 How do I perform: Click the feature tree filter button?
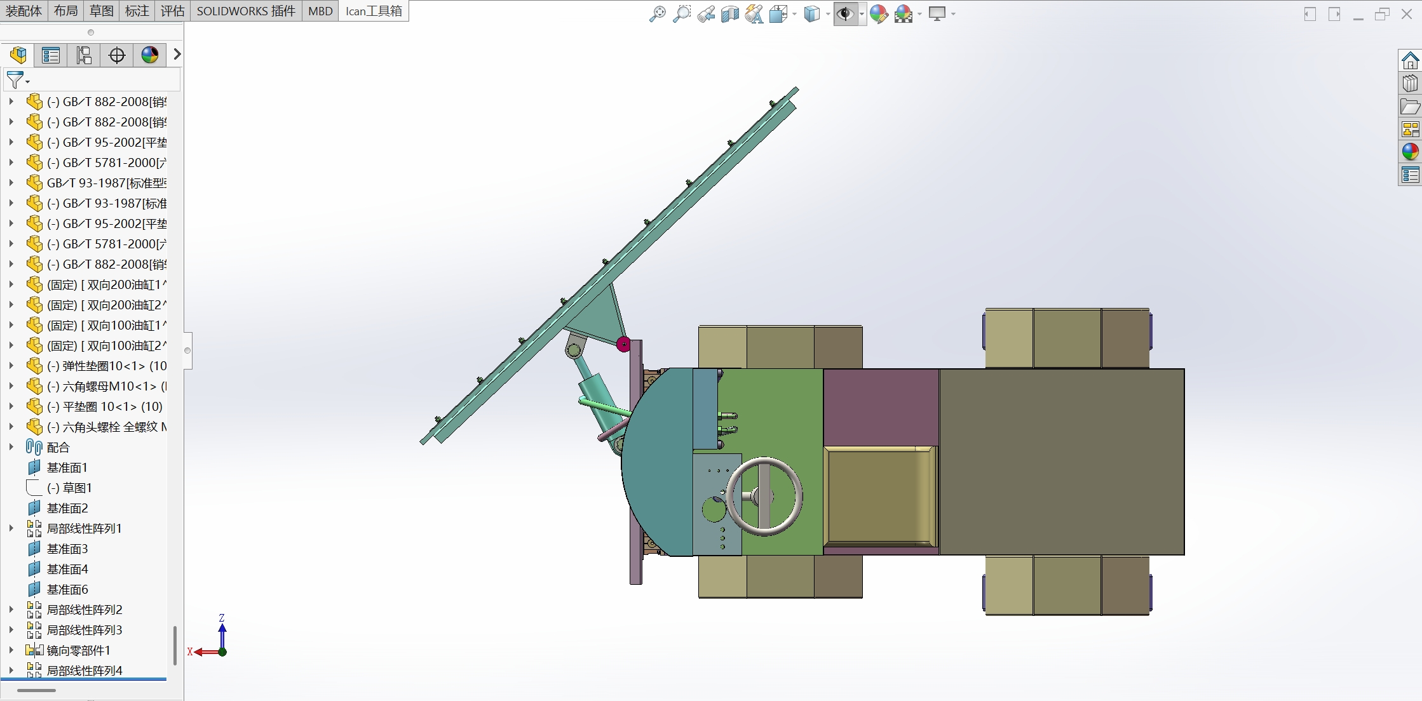pos(15,80)
